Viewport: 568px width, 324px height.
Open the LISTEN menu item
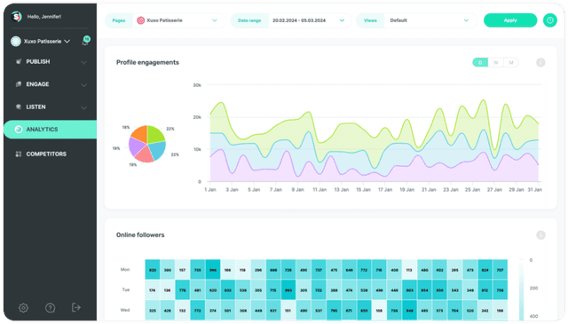click(50, 107)
